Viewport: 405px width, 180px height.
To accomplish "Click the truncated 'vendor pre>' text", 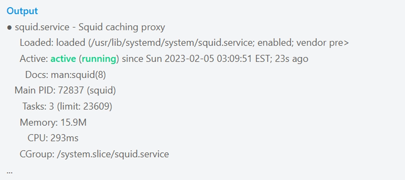I will click(323, 43).
